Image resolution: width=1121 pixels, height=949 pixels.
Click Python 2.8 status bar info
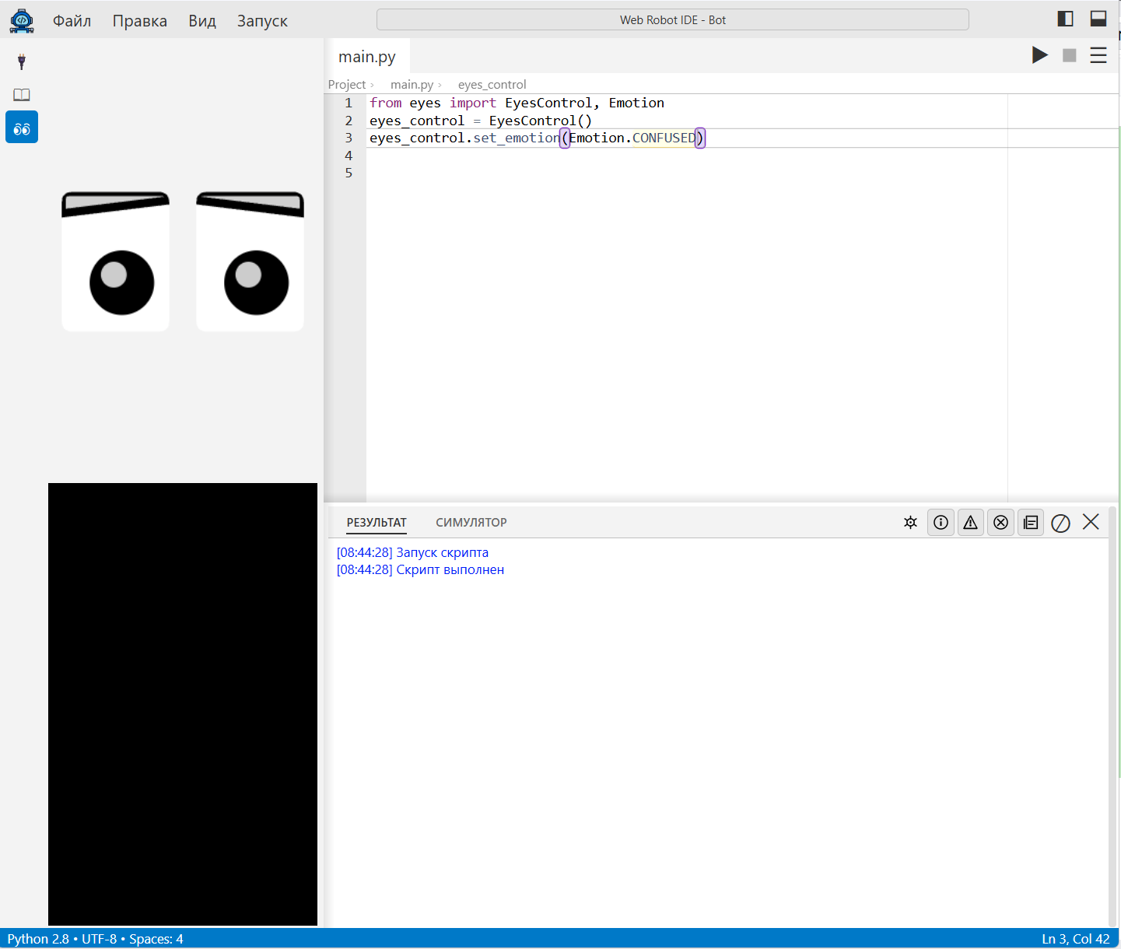click(x=38, y=939)
